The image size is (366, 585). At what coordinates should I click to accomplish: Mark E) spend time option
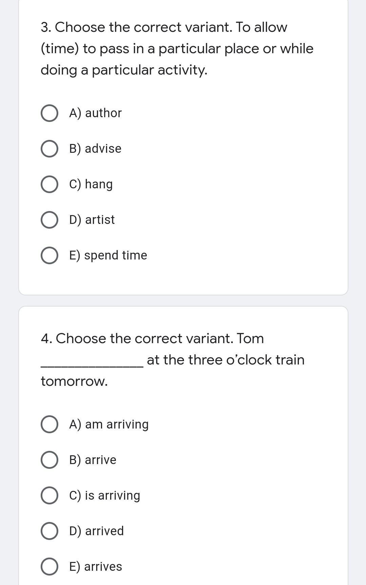coord(49,255)
